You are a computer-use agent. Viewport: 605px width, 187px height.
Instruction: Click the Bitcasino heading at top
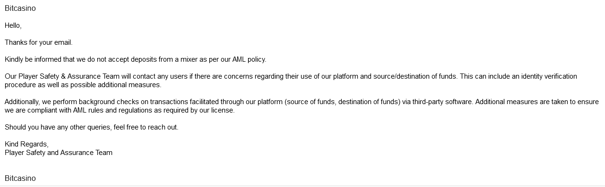20,8
